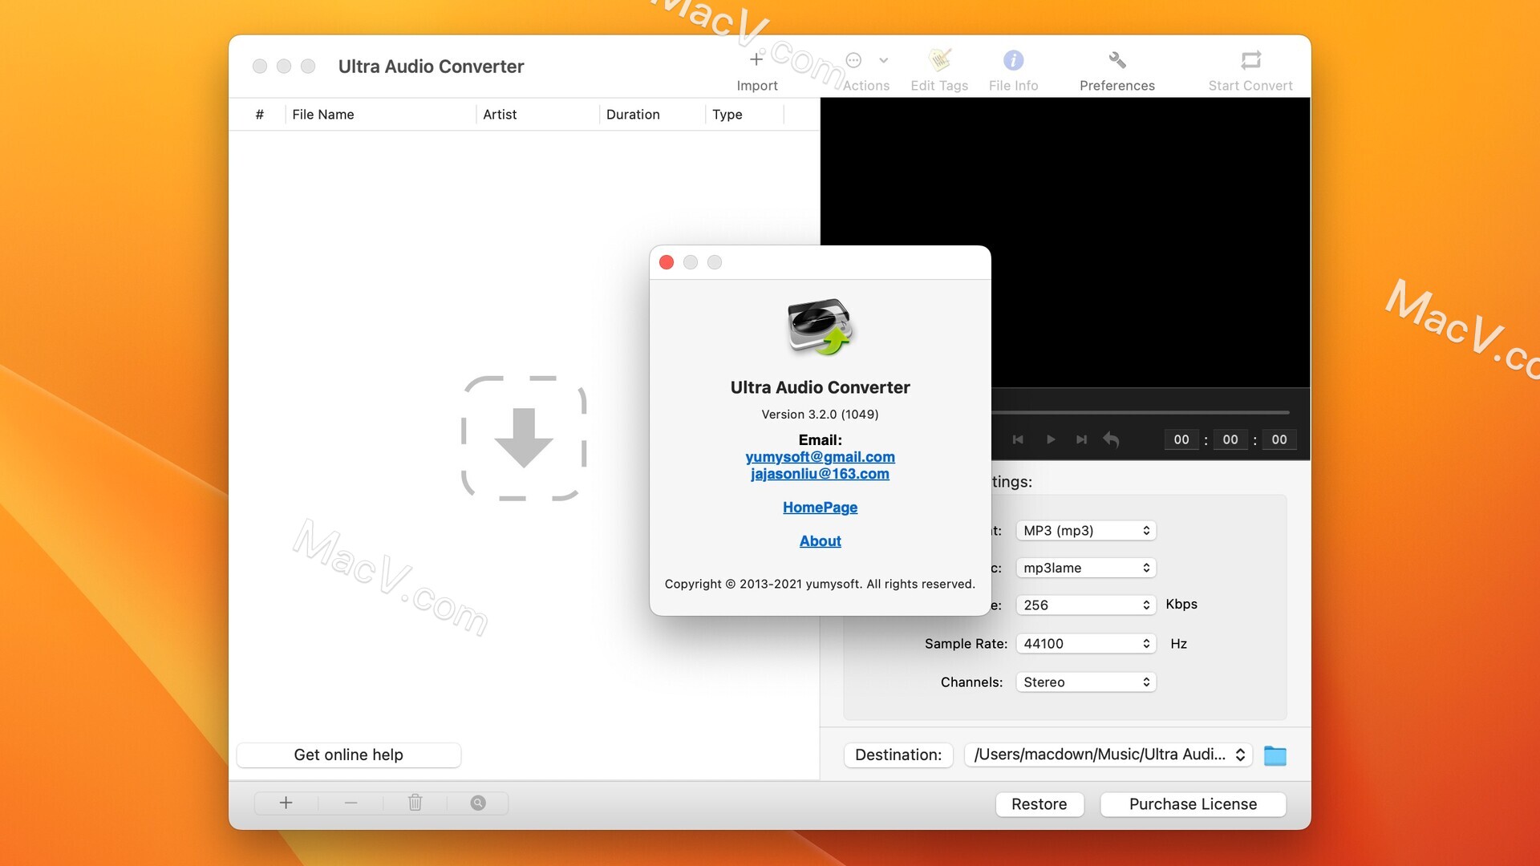Skip to next track in player

pyautogui.click(x=1081, y=439)
